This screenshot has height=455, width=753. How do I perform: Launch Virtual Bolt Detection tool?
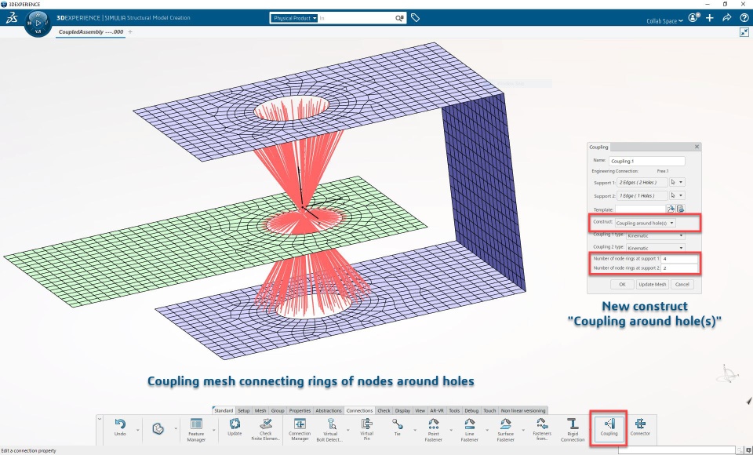[330, 430]
